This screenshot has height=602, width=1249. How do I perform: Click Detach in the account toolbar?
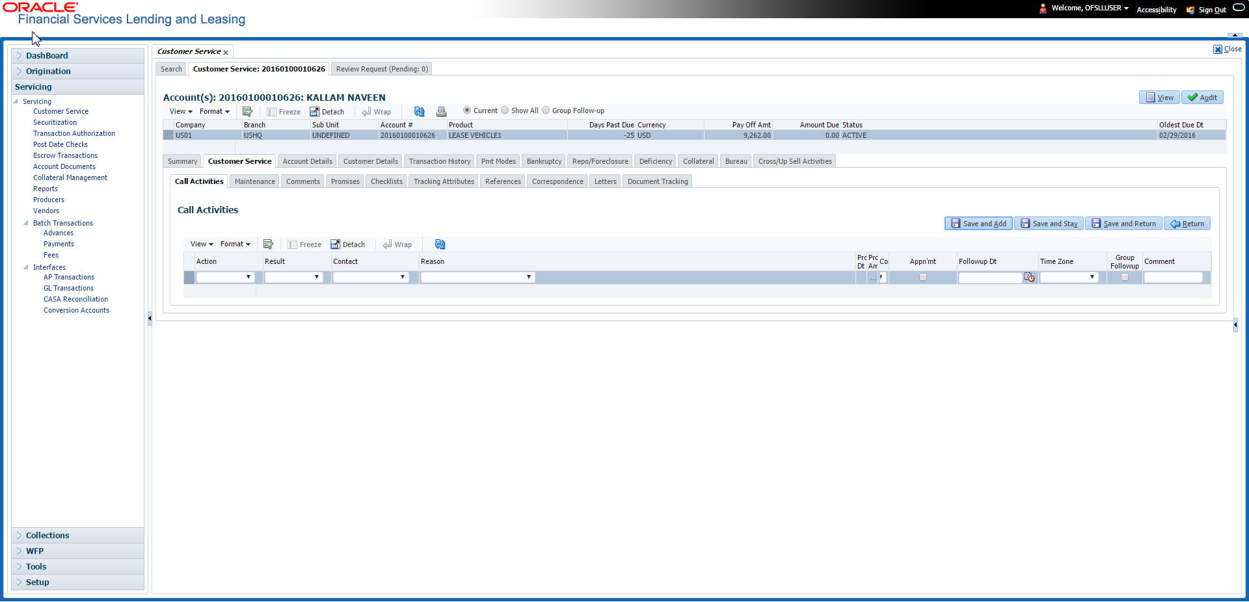coord(327,112)
